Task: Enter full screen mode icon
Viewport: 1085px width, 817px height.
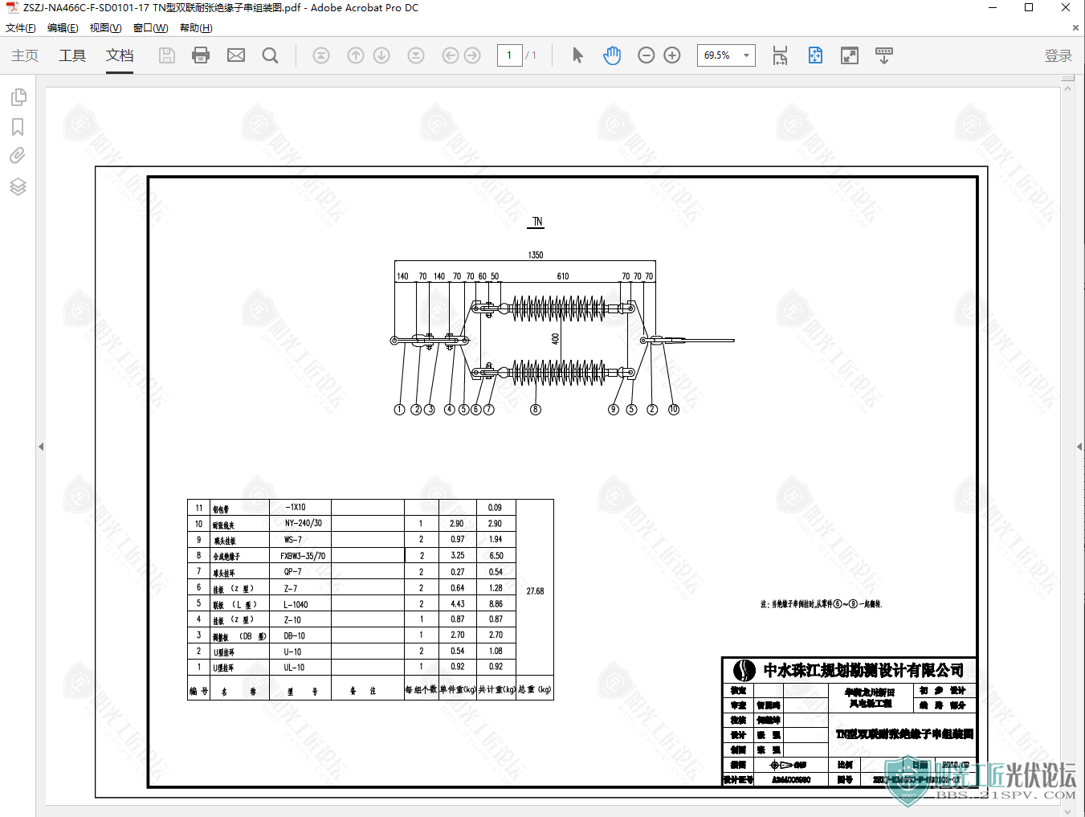Action: click(849, 55)
